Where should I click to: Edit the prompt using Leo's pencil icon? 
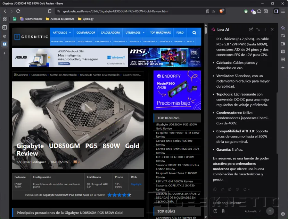pos(223,189)
